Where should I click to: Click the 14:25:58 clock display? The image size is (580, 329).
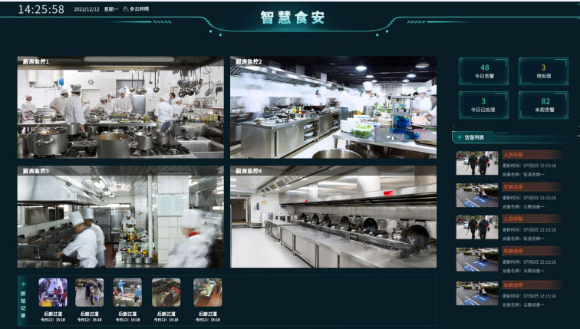(41, 10)
